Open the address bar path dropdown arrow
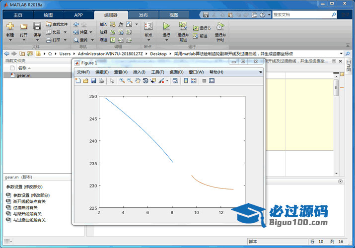Screen dimensions: 355x248 pyautogui.click(x=341, y=54)
